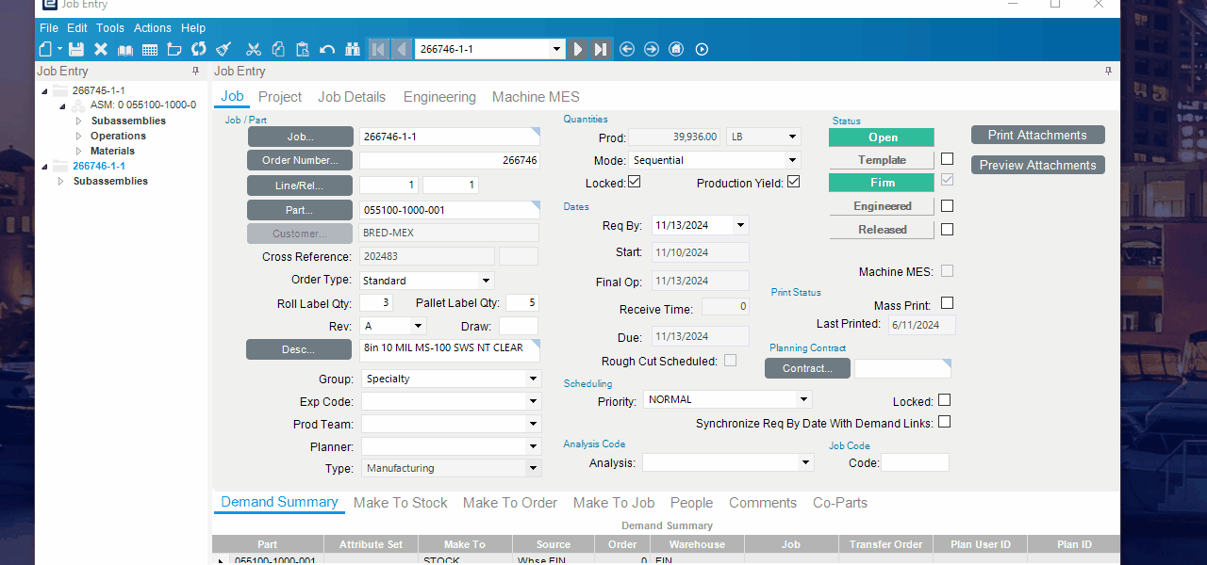Check the Template status checkbox

pos(948,159)
